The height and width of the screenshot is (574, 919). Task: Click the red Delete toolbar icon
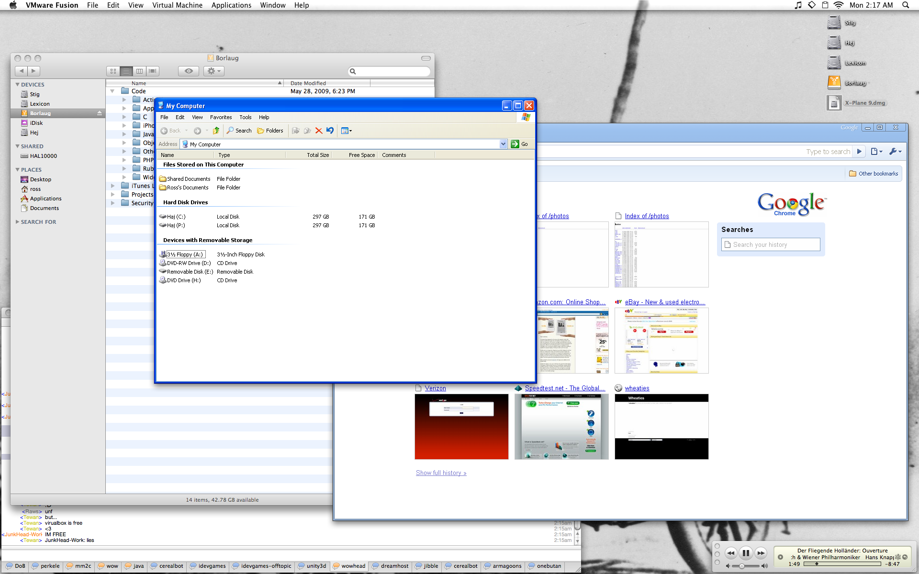[x=319, y=131]
